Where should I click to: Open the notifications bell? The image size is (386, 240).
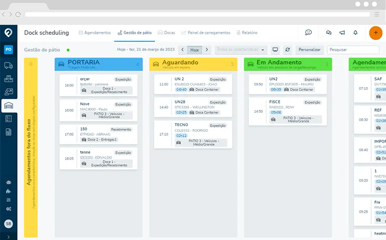click(x=356, y=32)
